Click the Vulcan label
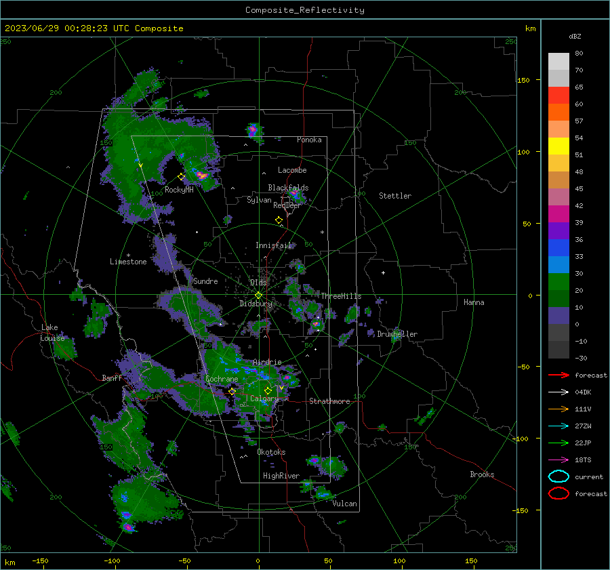The height and width of the screenshot is (570, 610). (344, 504)
